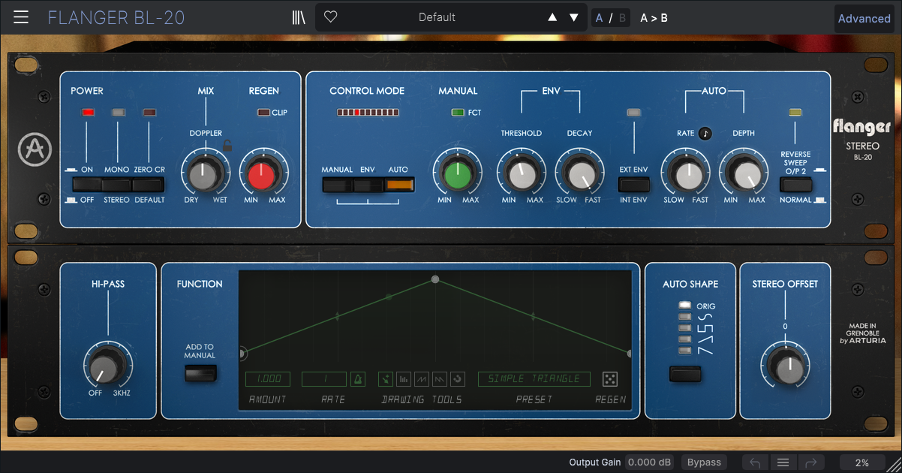Click the dice icon to regenerate function
Screen dimensions: 902x473
[611, 379]
